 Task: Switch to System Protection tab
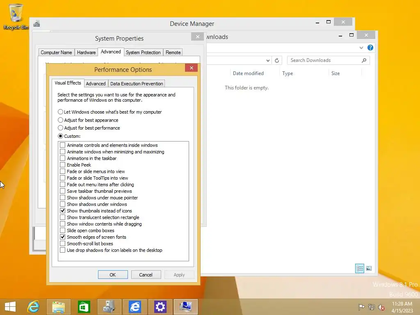(x=143, y=52)
